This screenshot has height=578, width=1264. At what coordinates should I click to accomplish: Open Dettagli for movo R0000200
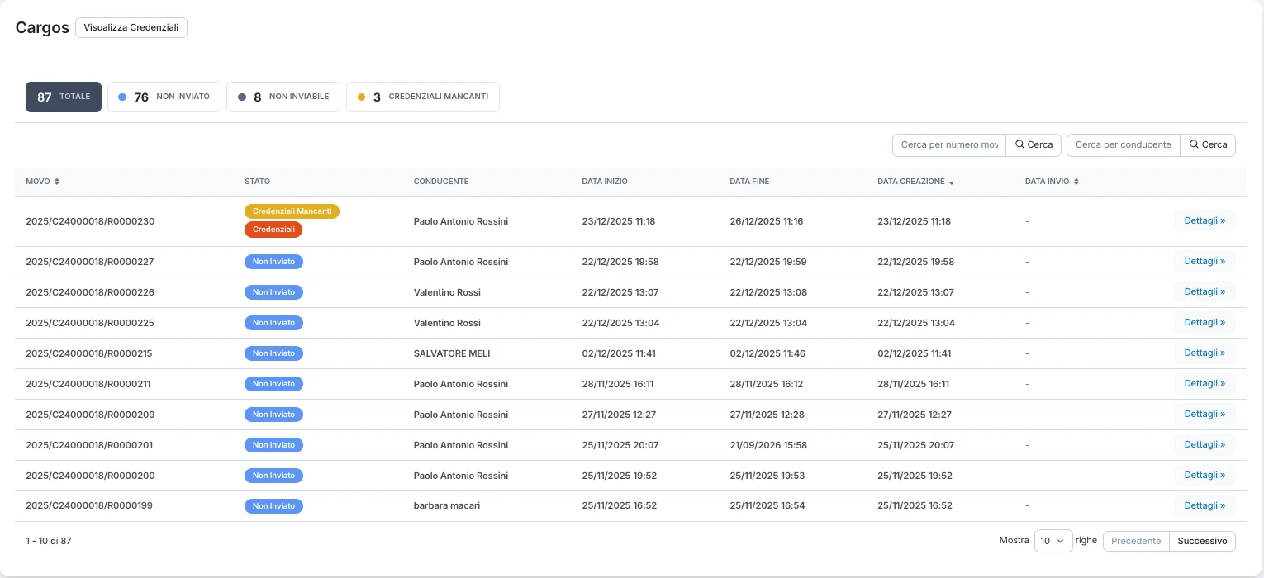point(1205,475)
